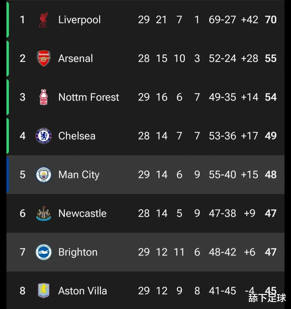Select Chelsea's 53-36 goals record

(x=223, y=136)
